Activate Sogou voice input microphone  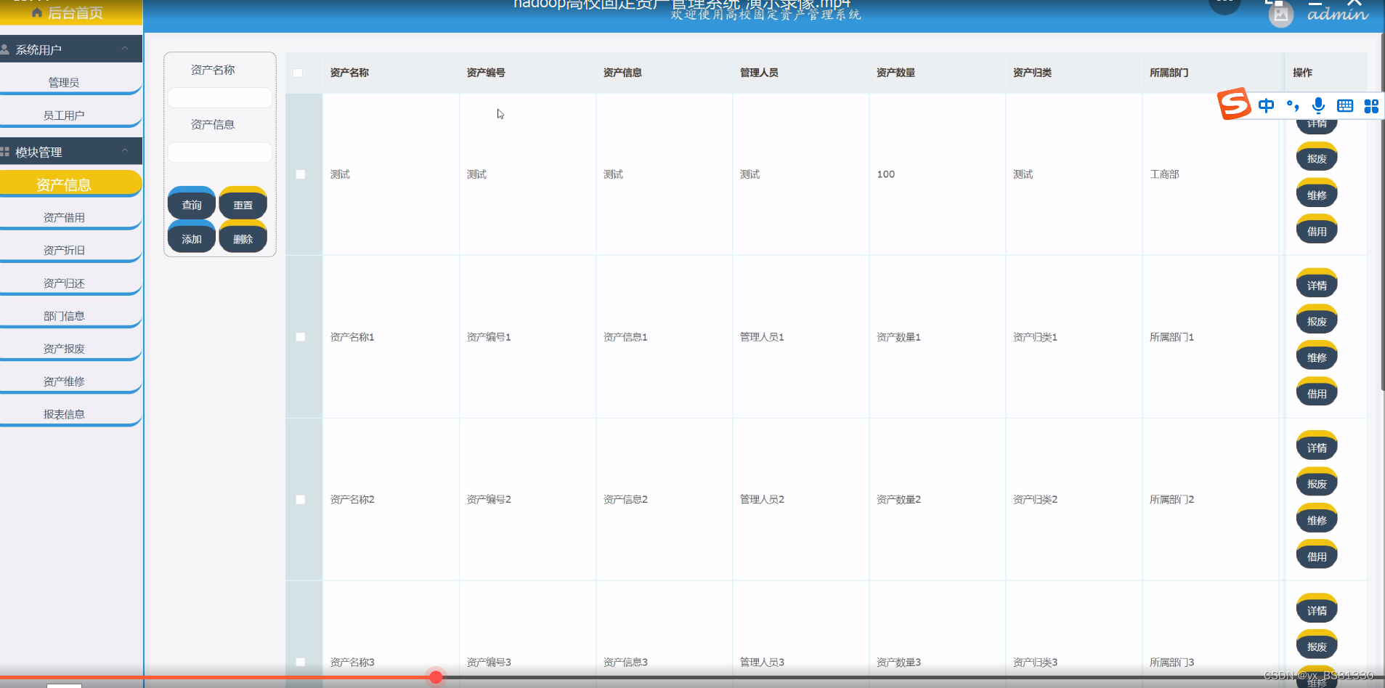coord(1319,106)
